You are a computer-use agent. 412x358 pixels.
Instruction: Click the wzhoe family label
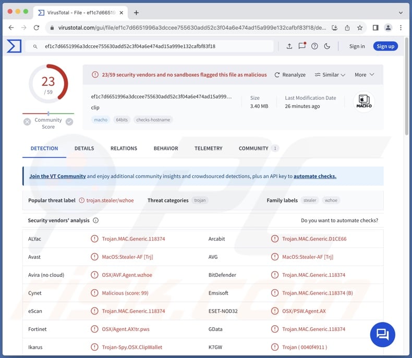(331, 200)
